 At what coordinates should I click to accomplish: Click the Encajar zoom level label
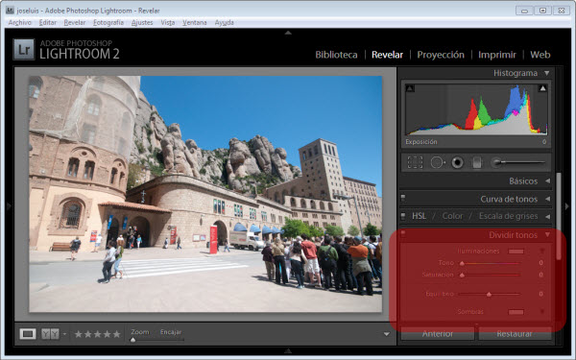[x=171, y=332]
